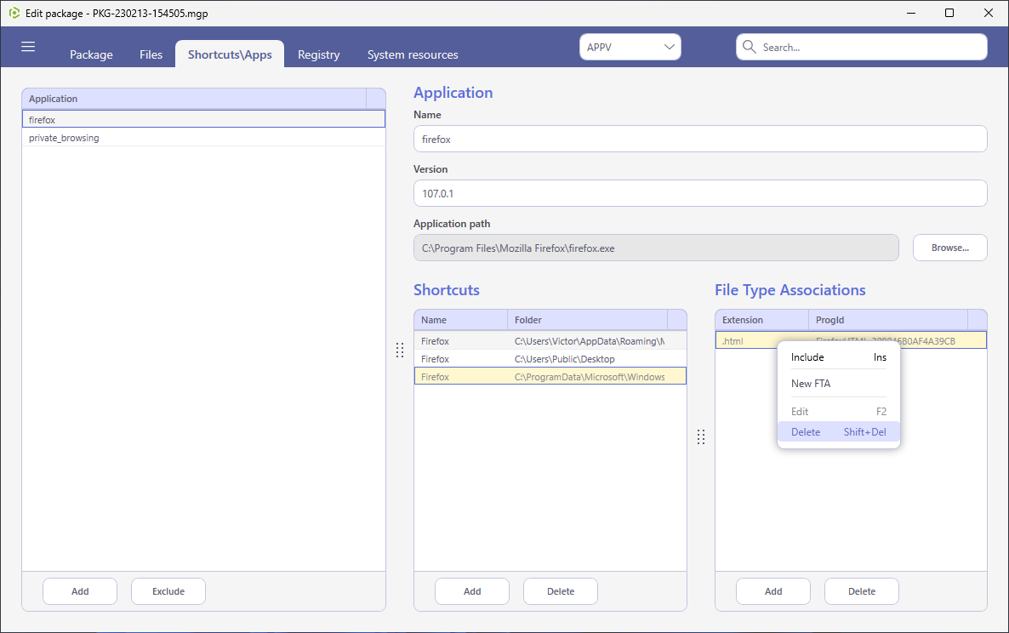This screenshot has width=1009, height=633.
Task: Click the application Name field
Action: [700, 139]
